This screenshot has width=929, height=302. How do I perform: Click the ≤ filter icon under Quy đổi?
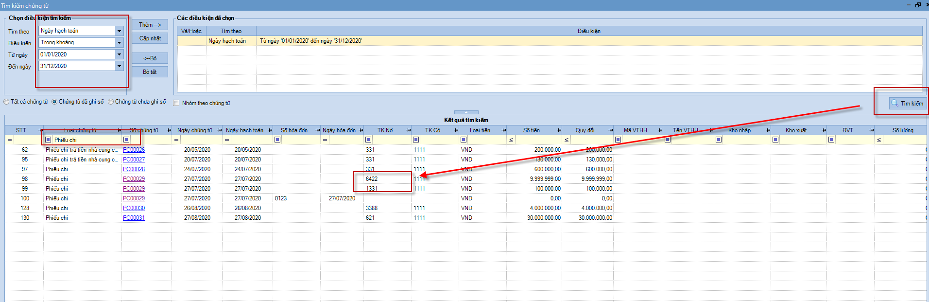pos(567,140)
